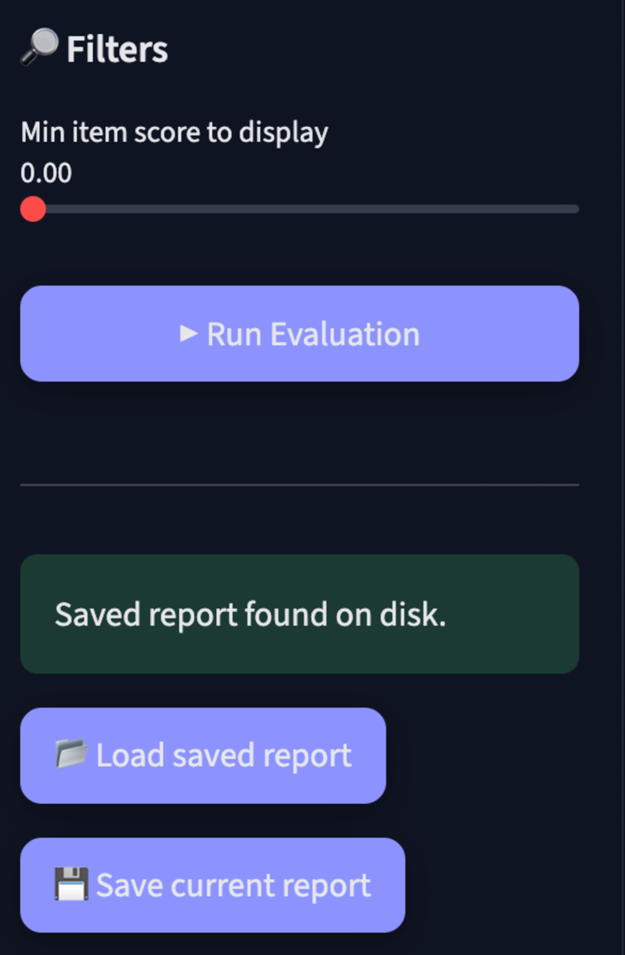Load the saved report from disk
The width and height of the screenshot is (625, 955).
tap(203, 756)
